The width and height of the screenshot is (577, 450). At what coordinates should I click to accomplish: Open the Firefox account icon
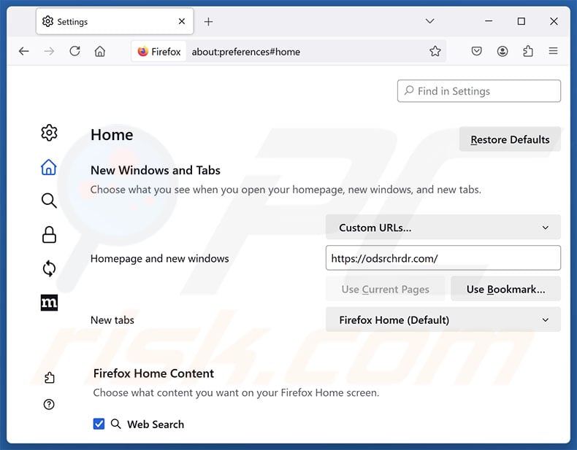click(503, 51)
